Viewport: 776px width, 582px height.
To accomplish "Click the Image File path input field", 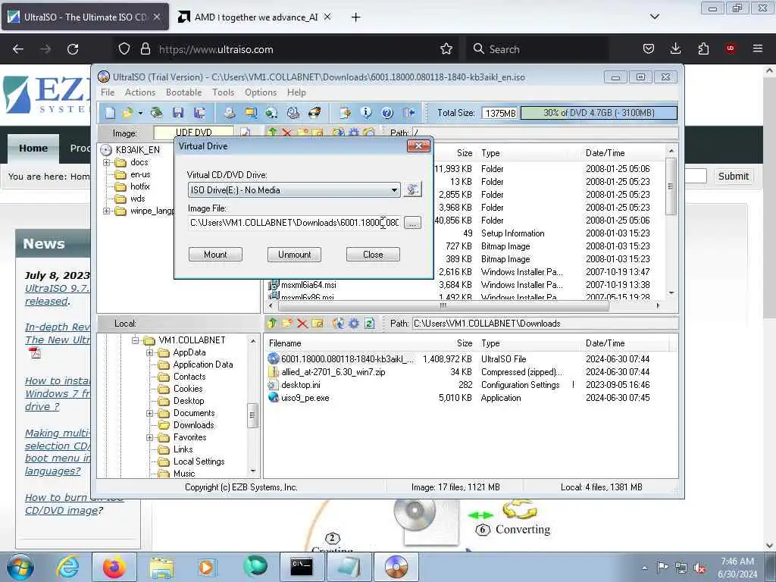I will pyautogui.click(x=295, y=223).
